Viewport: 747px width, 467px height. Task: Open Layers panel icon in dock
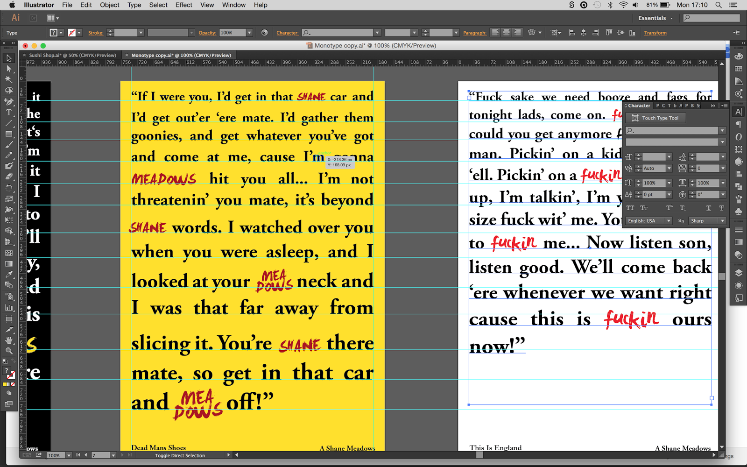tap(739, 273)
